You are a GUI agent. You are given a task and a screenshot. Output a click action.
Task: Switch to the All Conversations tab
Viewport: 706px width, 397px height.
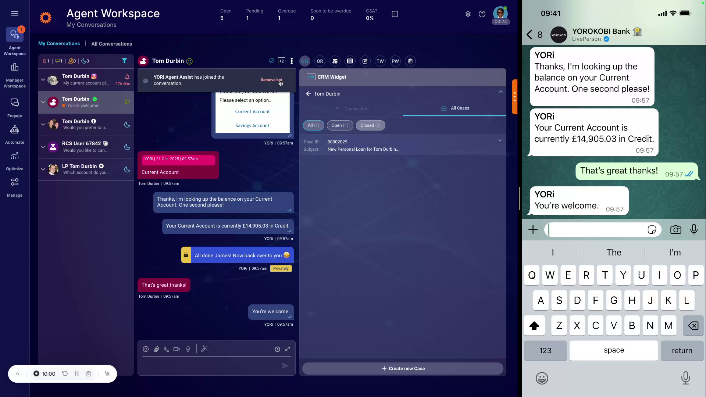111,43
